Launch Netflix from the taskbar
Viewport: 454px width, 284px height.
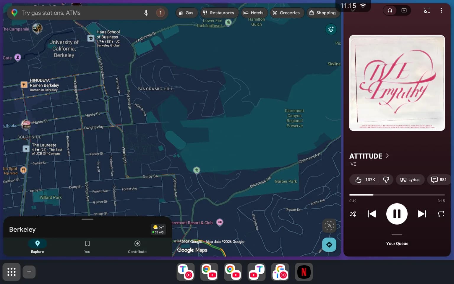coord(304,272)
